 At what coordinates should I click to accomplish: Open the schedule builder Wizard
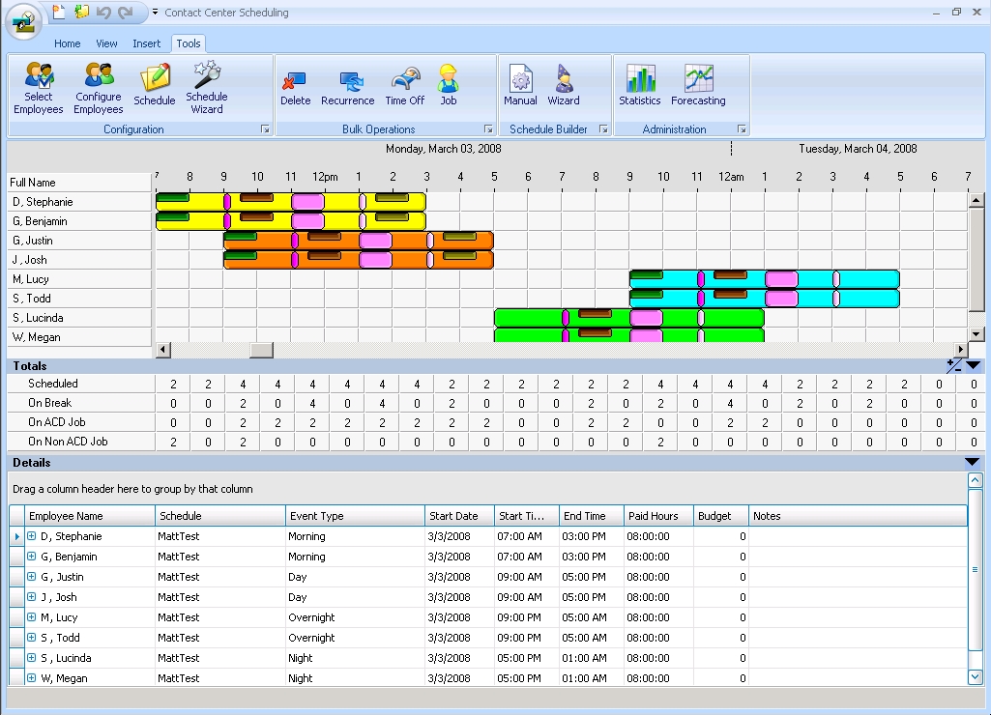564,87
